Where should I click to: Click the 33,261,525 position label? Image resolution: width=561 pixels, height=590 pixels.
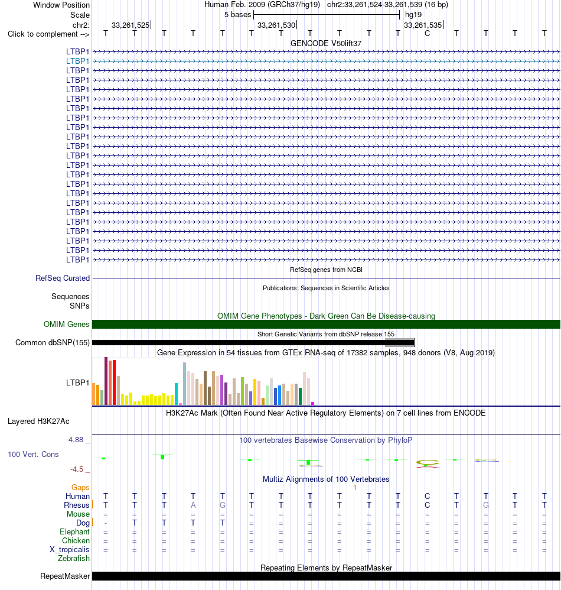[x=131, y=25]
